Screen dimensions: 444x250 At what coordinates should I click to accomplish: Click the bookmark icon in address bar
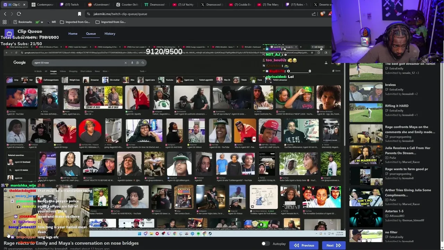[79, 14]
